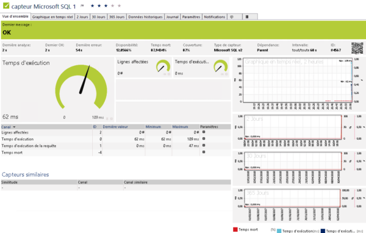Open the Paramètres tab
The height and width of the screenshot is (233, 366).
191,17
